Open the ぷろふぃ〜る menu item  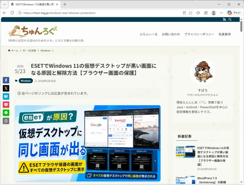click(148, 34)
